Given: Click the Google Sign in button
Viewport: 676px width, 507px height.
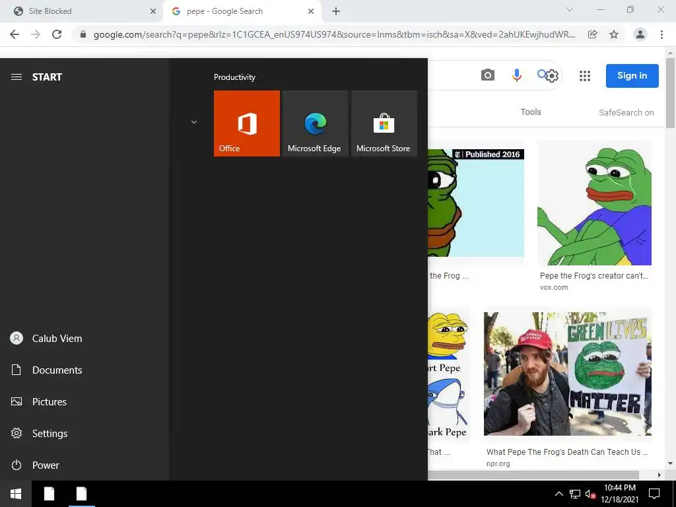Looking at the screenshot, I should (x=632, y=76).
